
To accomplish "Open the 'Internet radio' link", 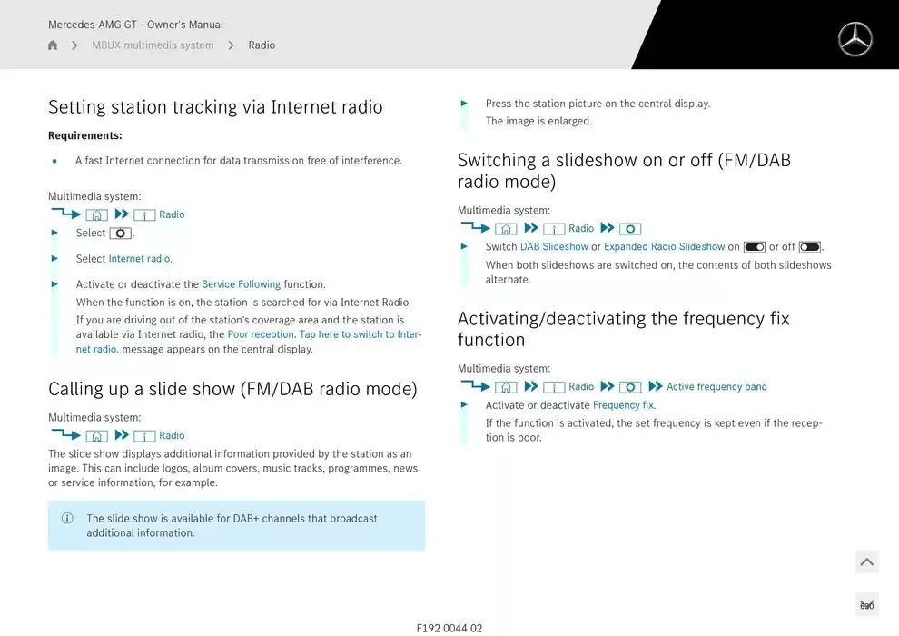I will (140, 259).
